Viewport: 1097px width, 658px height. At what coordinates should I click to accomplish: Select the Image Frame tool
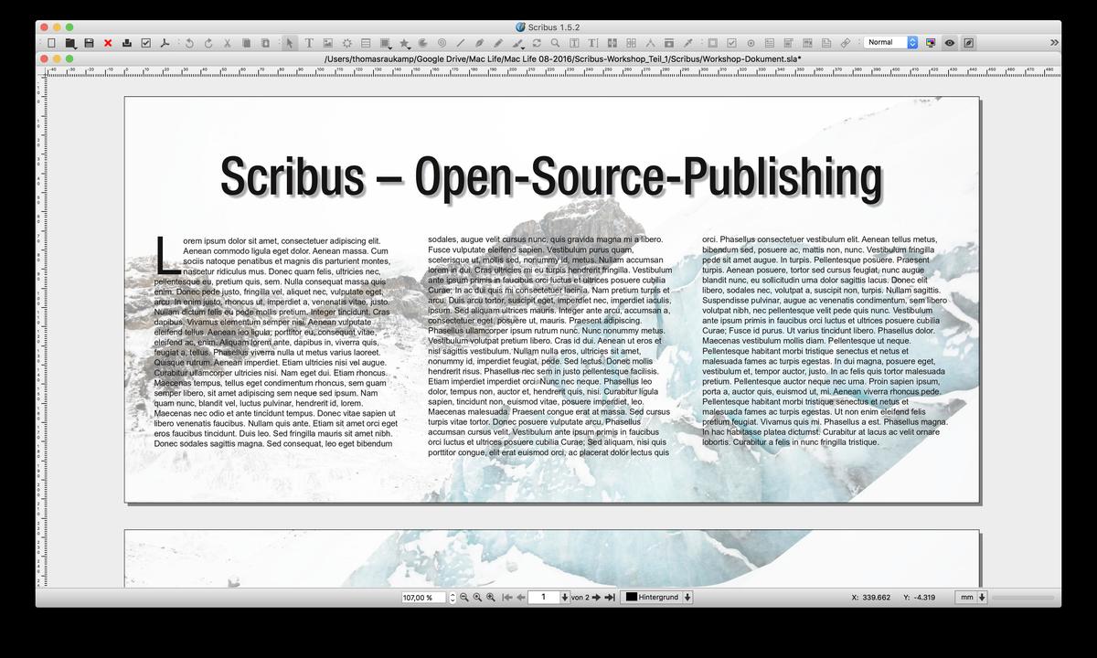[x=327, y=43]
